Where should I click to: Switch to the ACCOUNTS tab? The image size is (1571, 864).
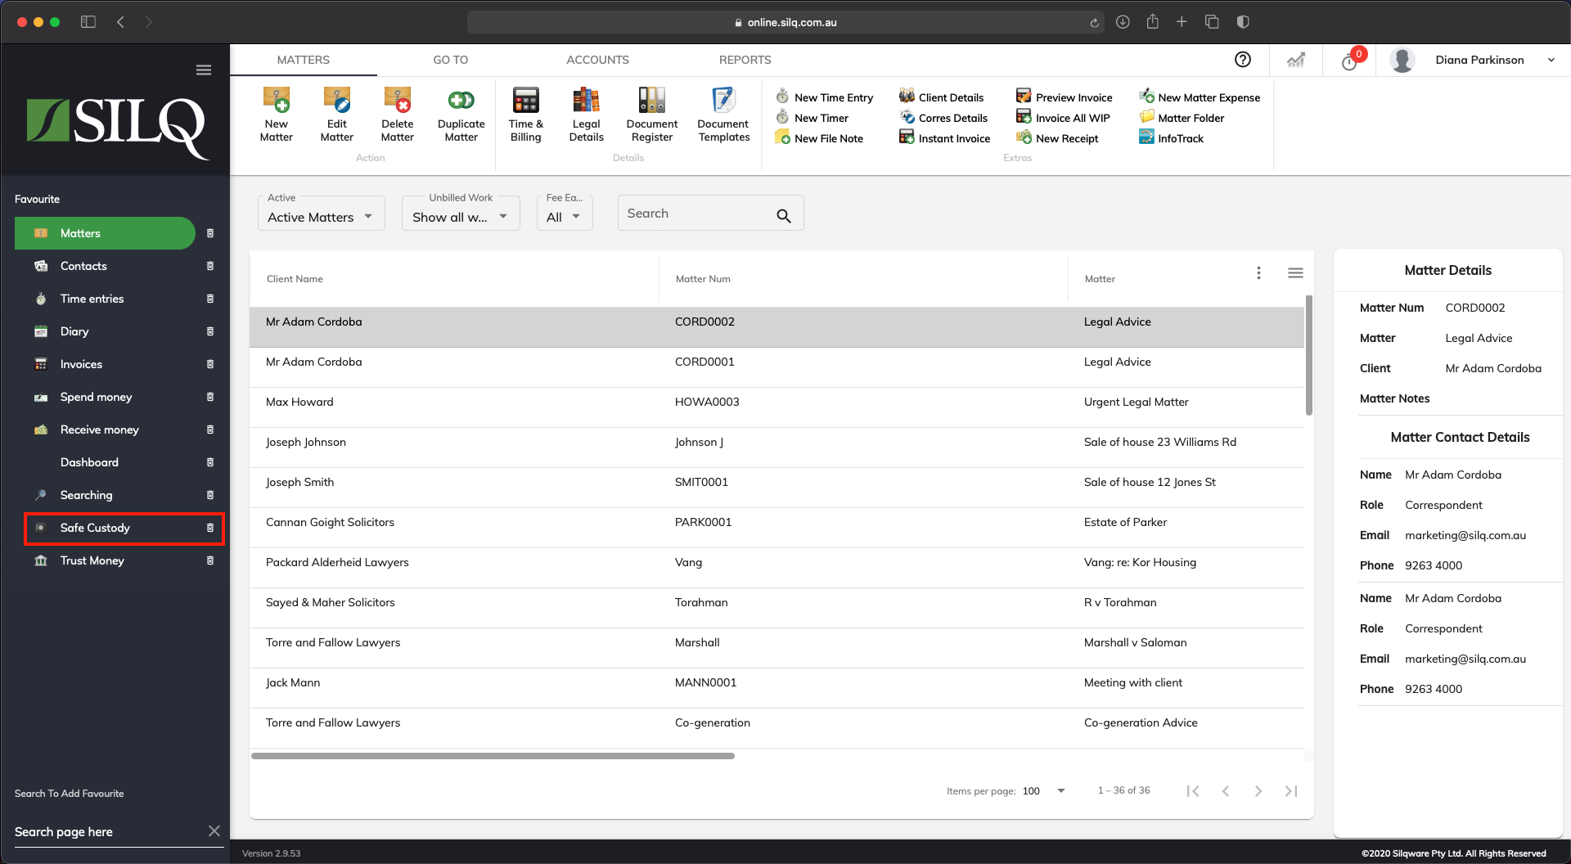point(597,60)
